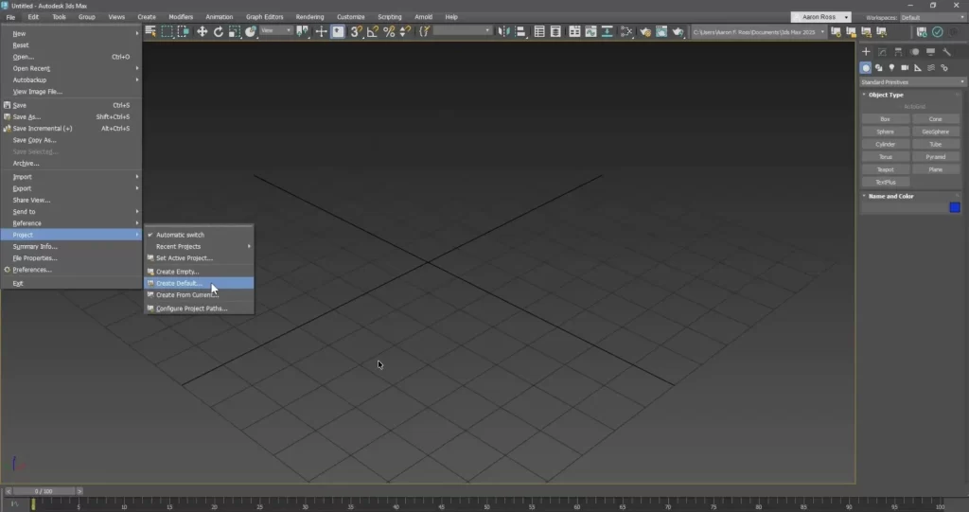Screen dimensions: 969x512
Task: Create a Box primitive
Action: 886,119
